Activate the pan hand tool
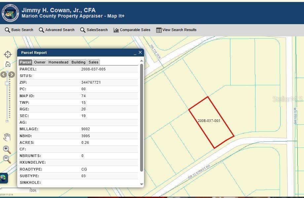 pos(7,137)
